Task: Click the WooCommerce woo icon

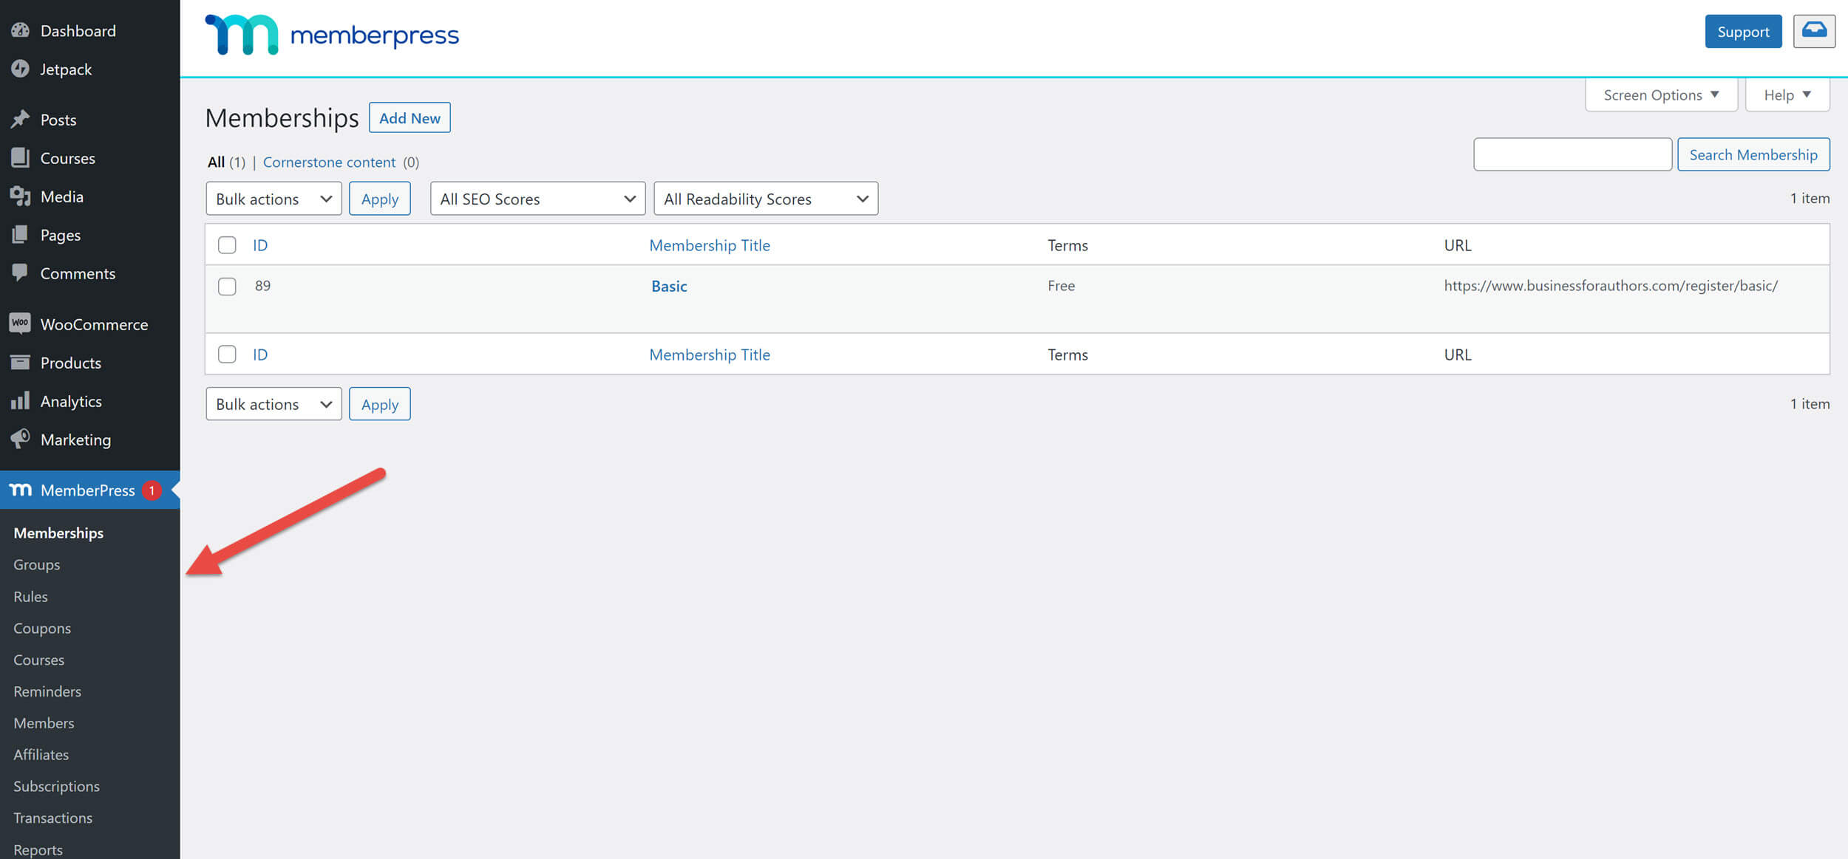Action: point(20,324)
